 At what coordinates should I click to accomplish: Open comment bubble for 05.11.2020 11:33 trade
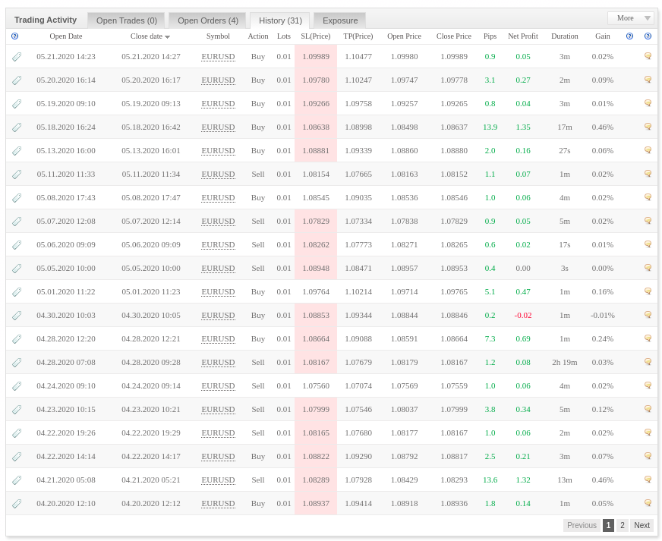648,174
